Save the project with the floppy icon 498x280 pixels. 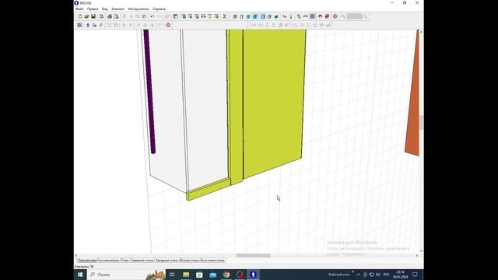[93, 16]
